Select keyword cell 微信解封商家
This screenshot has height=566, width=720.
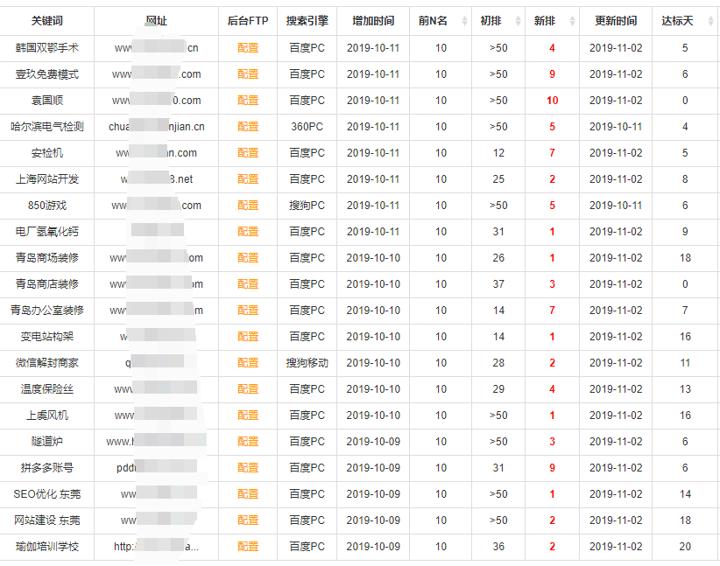point(46,363)
